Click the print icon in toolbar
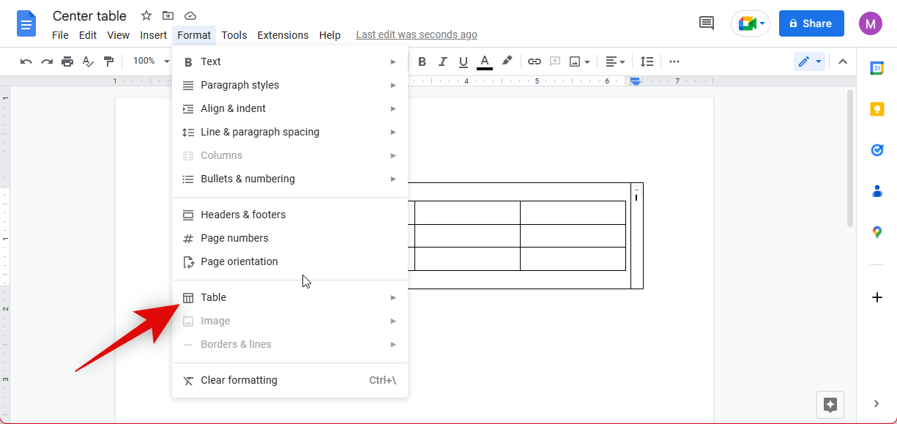This screenshot has width=897, height=424. point(67,62)
